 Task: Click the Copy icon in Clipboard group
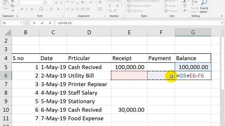(x=13, y=6)
